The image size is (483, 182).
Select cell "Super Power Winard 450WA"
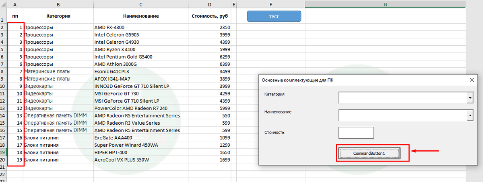(141, 145)
